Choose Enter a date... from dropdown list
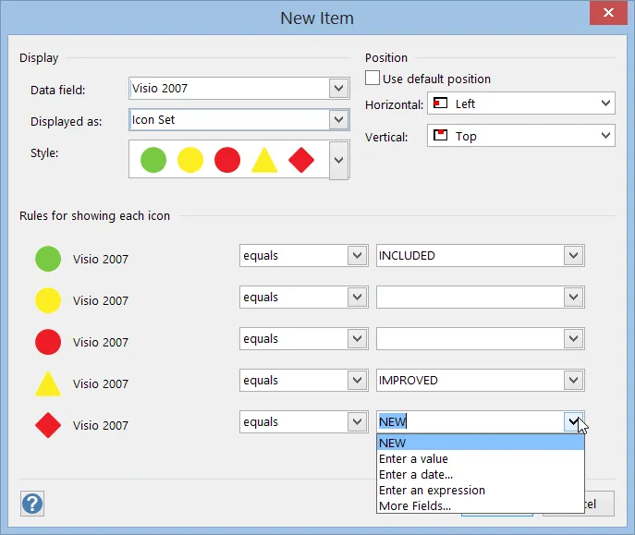 (x=481, y=474)
